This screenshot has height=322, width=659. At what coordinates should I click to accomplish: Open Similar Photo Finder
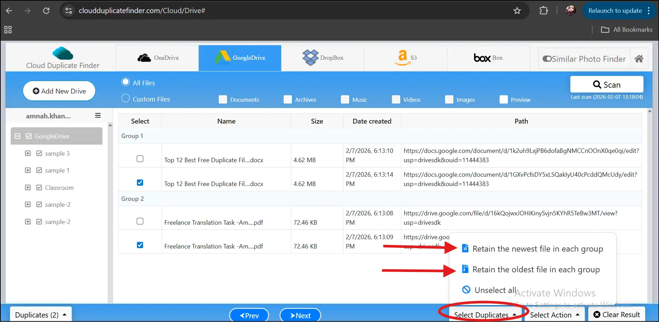pyautogui.click(x=584, y=58)
